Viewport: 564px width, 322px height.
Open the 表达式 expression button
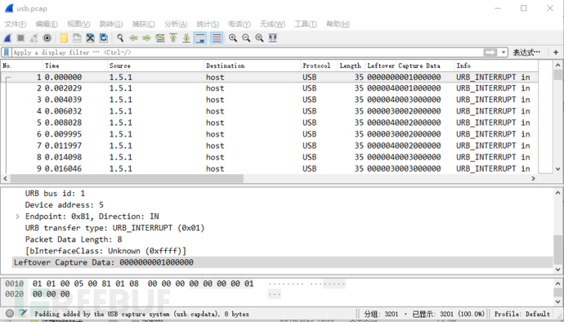(526, 52)
